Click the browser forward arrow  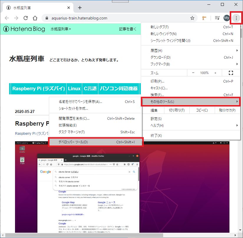tap(16, 18)
